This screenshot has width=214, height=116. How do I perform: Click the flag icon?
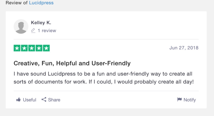179,100
